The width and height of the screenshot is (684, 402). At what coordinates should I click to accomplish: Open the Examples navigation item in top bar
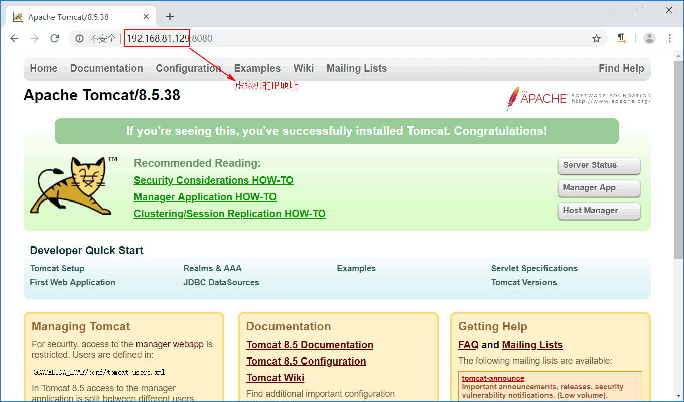(x=257, y=68)
